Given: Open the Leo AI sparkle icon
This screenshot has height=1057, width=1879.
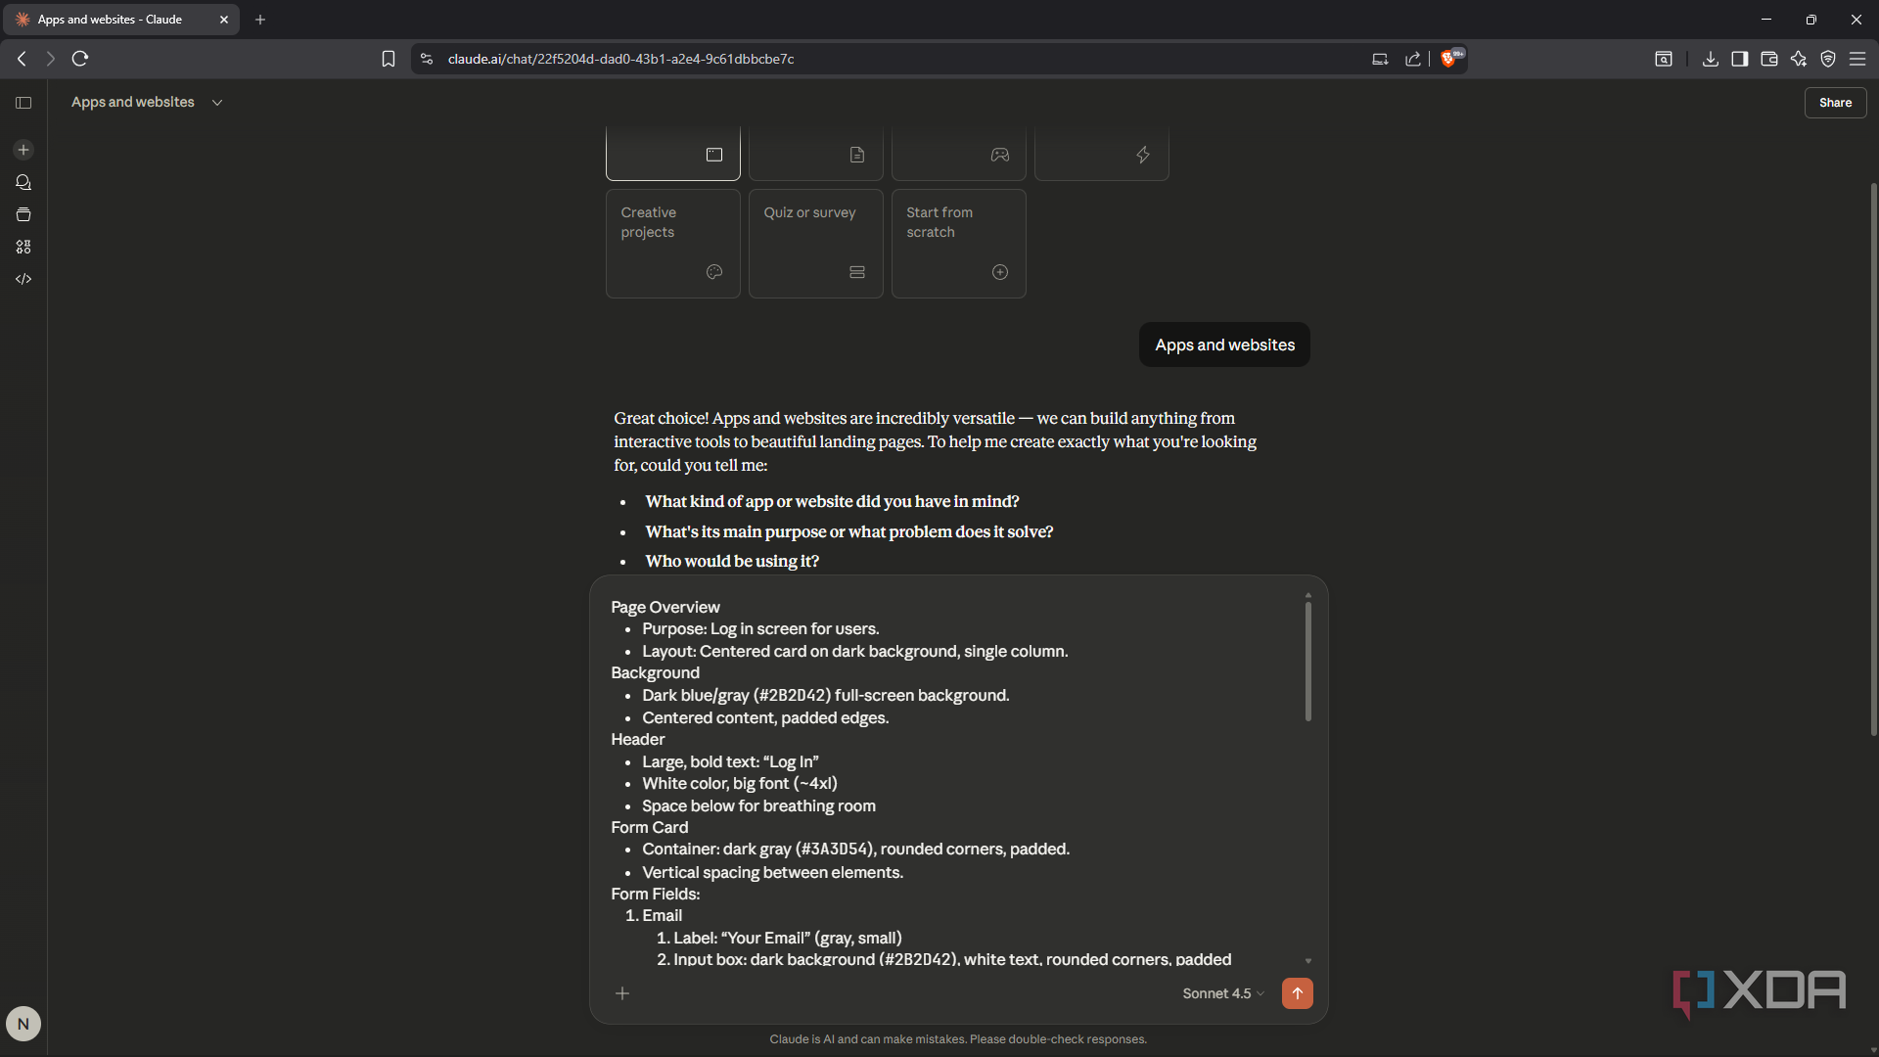Looking at the screenshot, I should point(1798,59).
